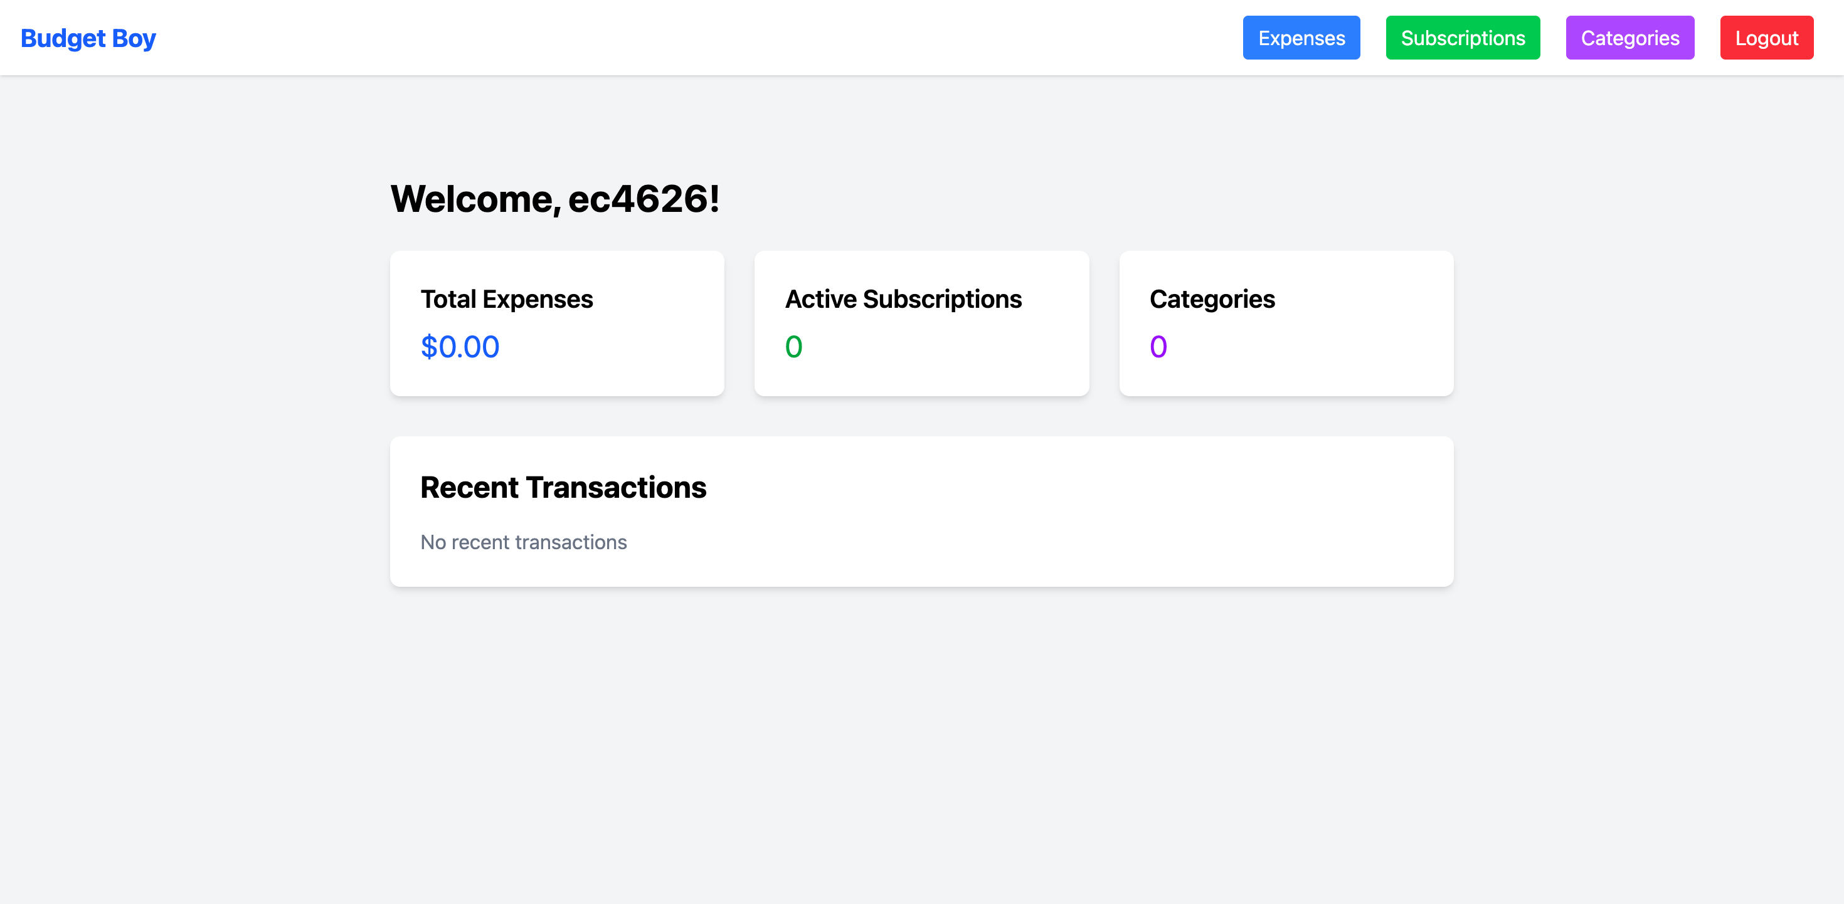Image resolution: width=1844 pixels, height=904 pixels.
Task: Click the Categories card title text
Action: coord(1211,299)
